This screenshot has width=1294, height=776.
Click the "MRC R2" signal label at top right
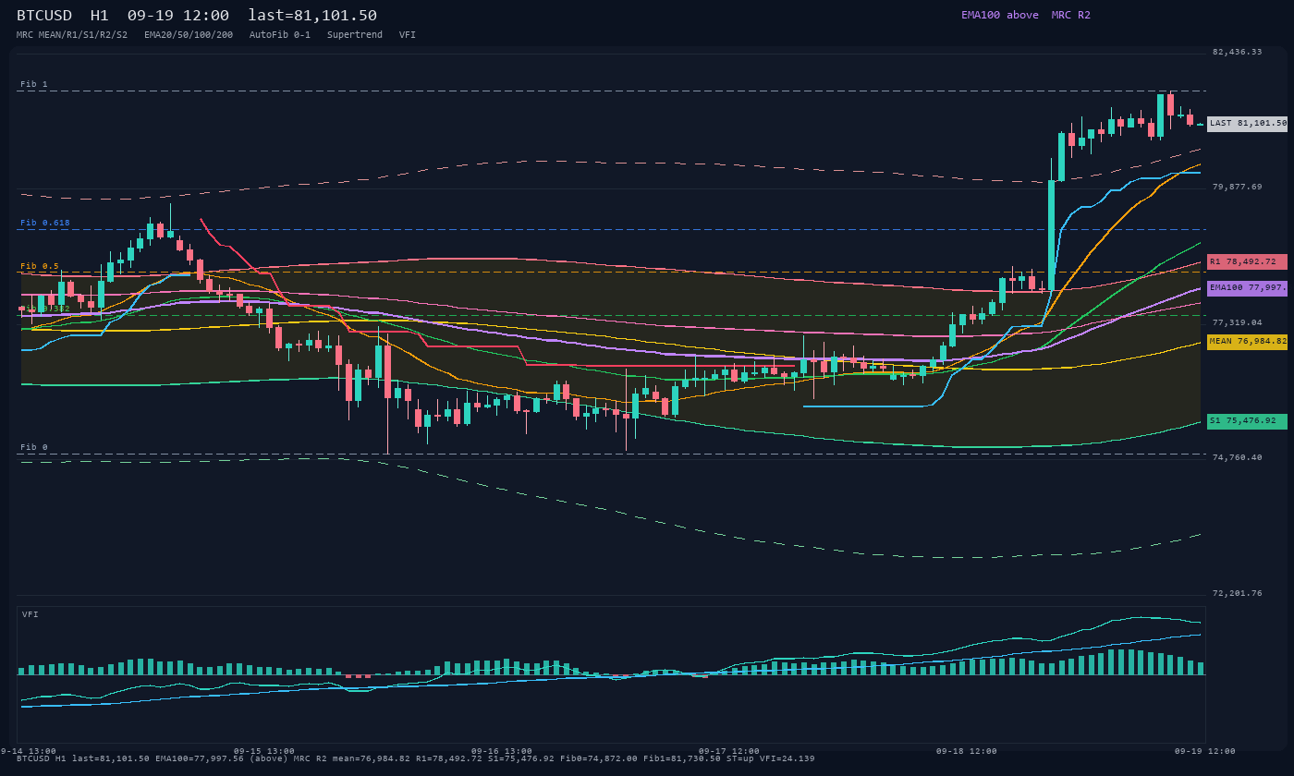pyautogui.click(x=1070, y=15)
